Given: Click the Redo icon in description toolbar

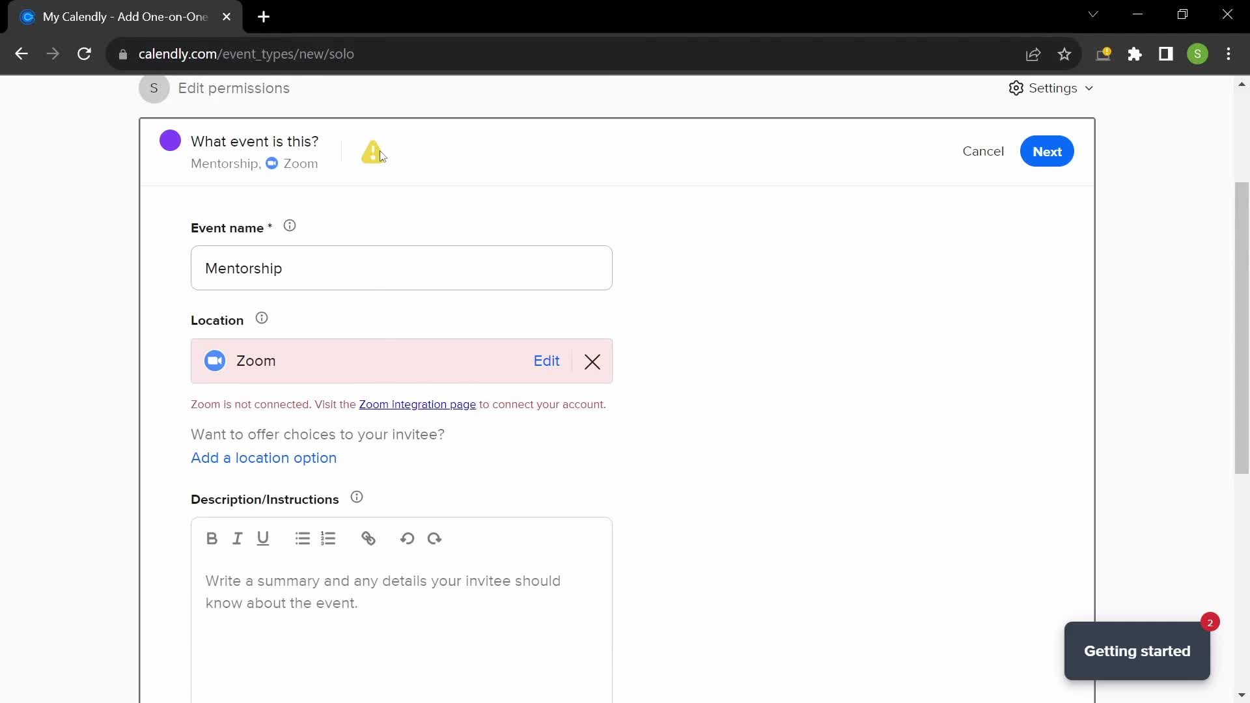Looking at the screenshot, I should (x=436, y=538).
